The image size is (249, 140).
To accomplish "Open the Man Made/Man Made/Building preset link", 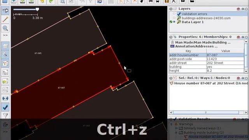I will click(203, 42).
